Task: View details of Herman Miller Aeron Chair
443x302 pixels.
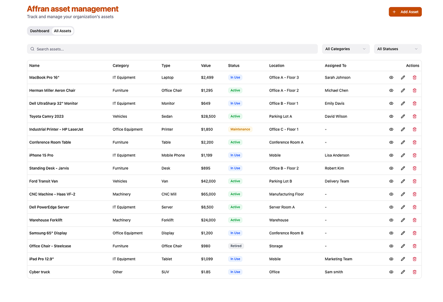Action: tap(391, 90)
